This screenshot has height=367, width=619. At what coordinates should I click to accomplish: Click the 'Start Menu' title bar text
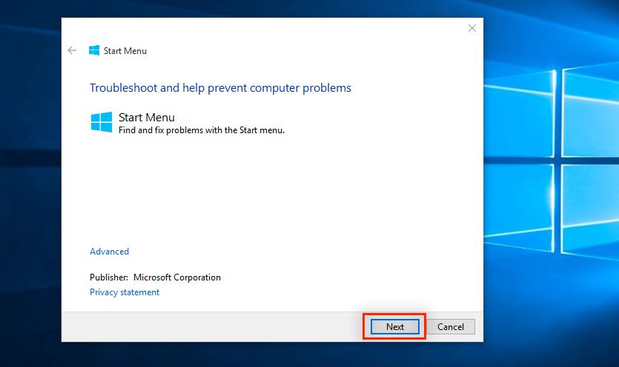tap(125, 51)
